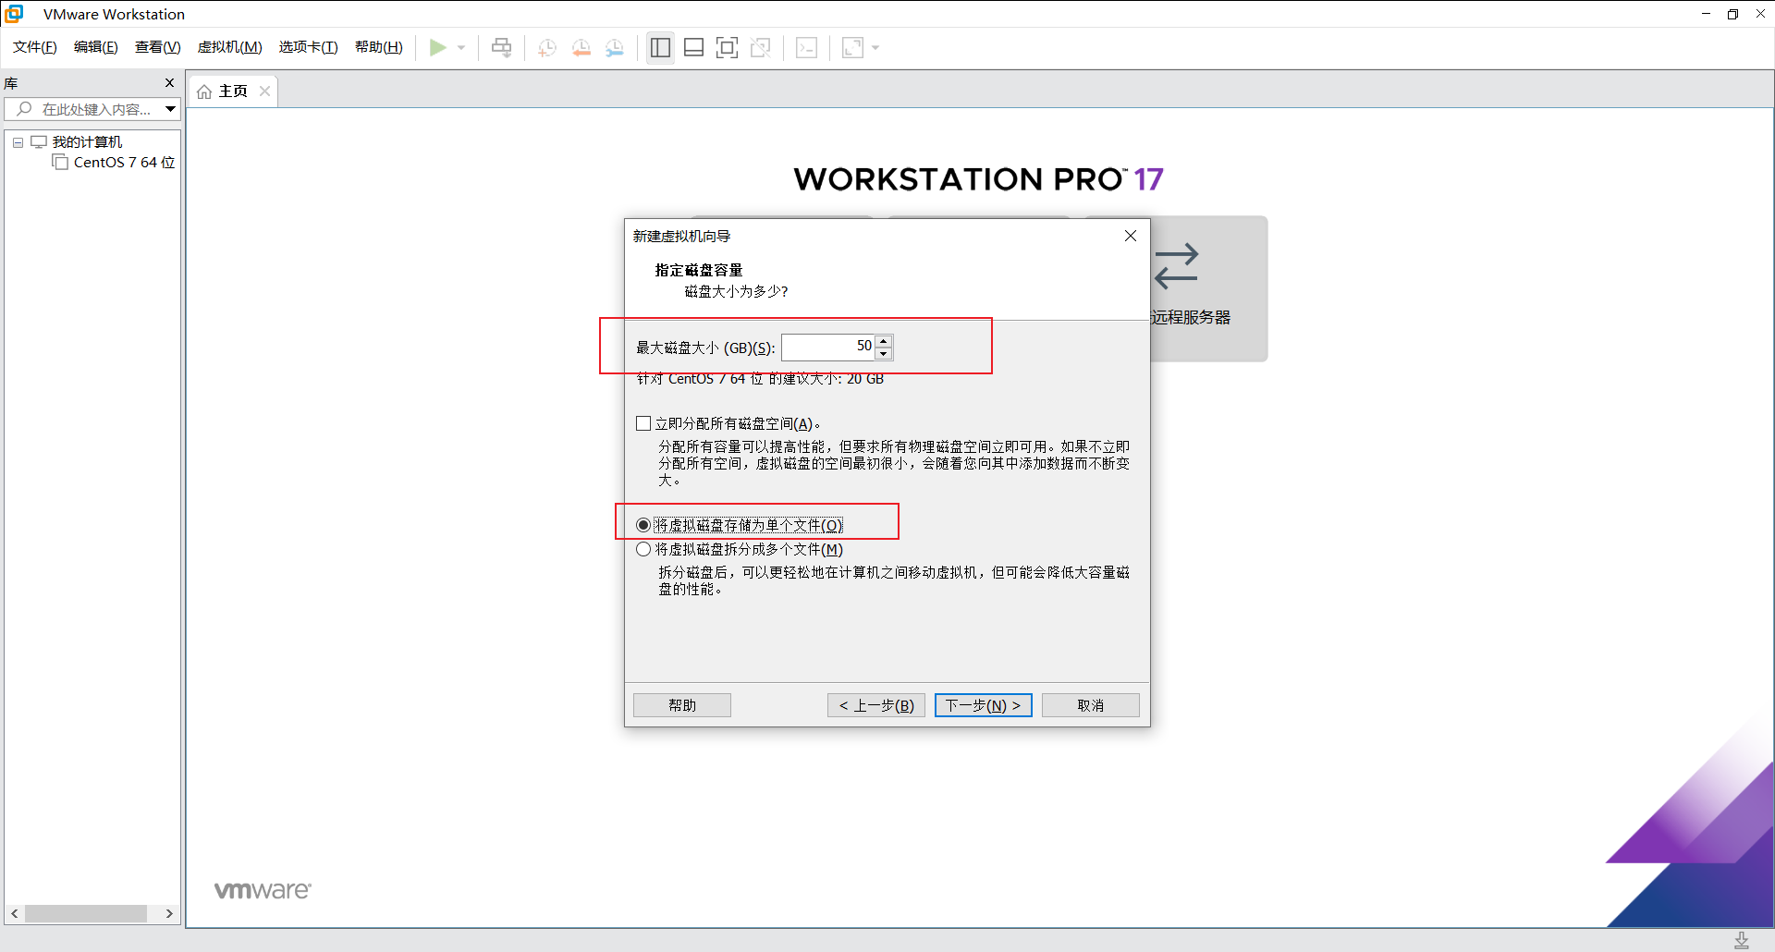1775x952 pixels.
Task: Click the 下一步(N) next button
Action: (984, 705)
